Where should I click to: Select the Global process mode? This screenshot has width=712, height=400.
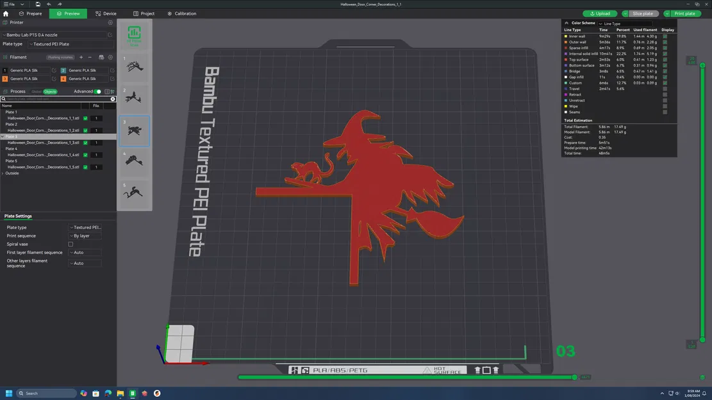click(x=37, y=92)
